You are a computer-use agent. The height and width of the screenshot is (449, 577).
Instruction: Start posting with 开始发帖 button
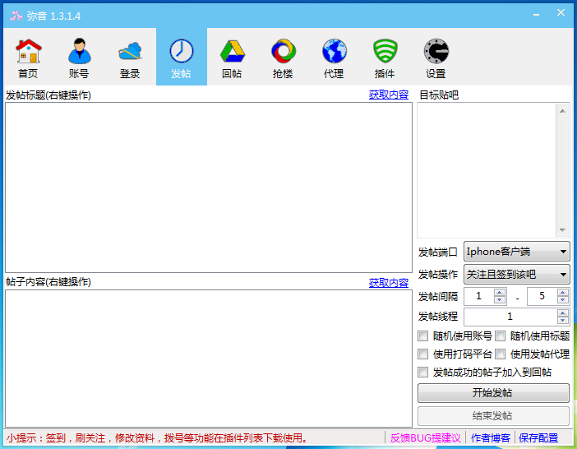click(x=493, y=393)
